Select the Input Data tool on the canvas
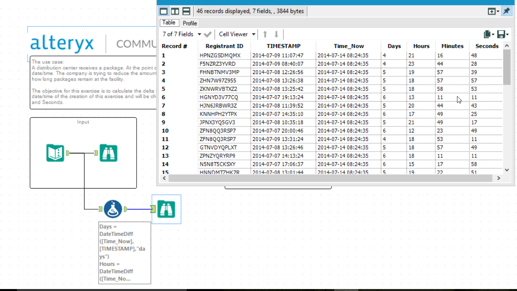Image resolution: width=517 pixels, height=291 pixels. [x=55, y=153]
